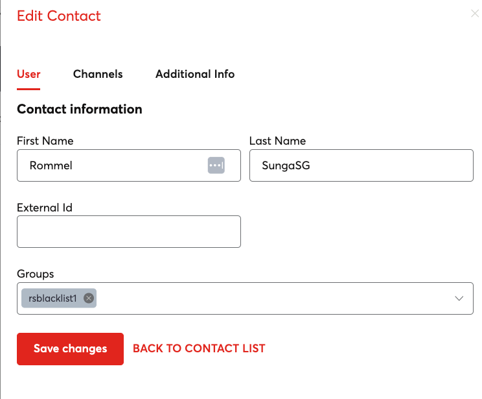Viewport: 482px width, 399px height.
Task: Remove the rsblacklist1 group tag
Action: 89,298
